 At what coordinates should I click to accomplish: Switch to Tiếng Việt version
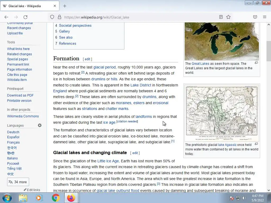[14, 168]
